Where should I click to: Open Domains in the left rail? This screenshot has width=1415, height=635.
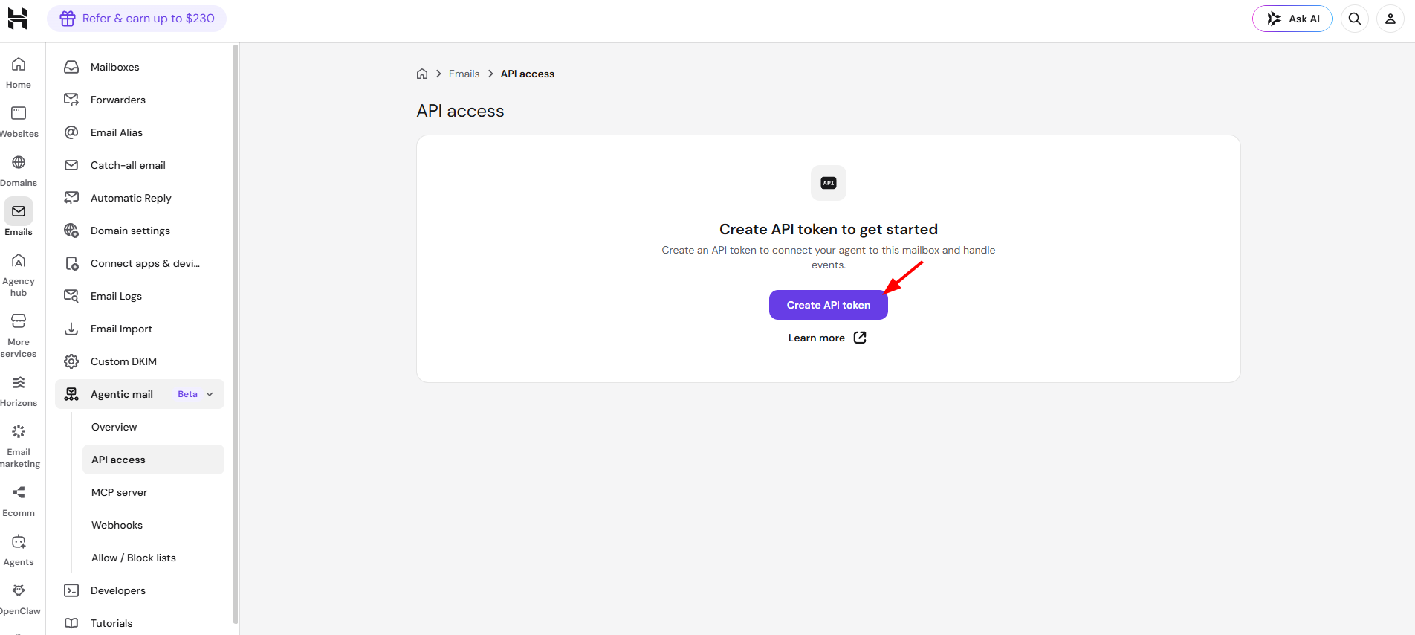coord(19,171)
